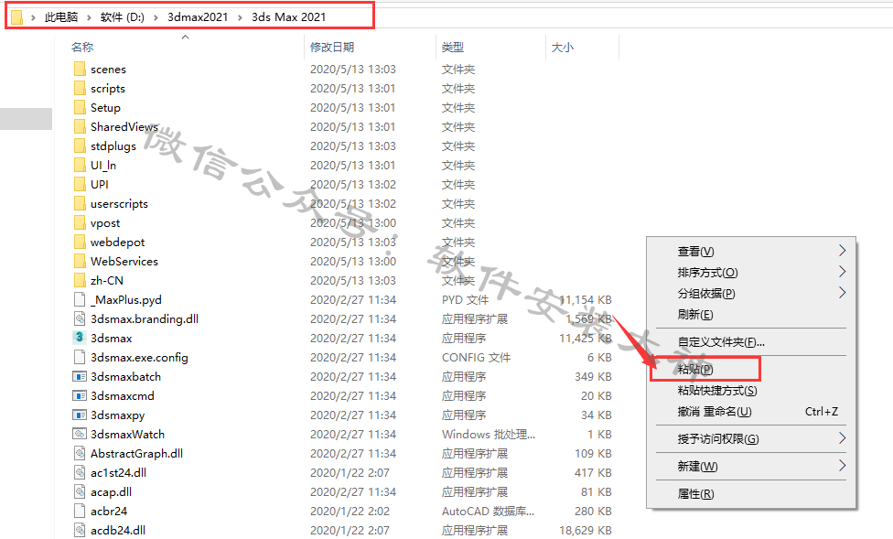
Task: Select the acbr24 file icon
Action: point(80,511)
